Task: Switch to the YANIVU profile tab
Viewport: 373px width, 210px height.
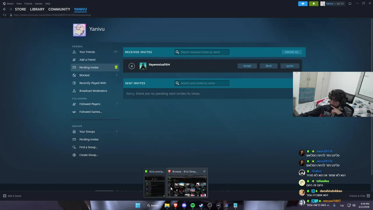Action: coord(80,9)
